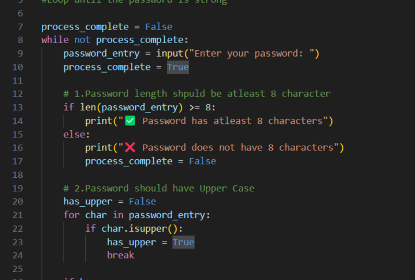This screenshot has width=415, height=280.
Task: Click the "Enter your password: " string
Action: point(255,53)
